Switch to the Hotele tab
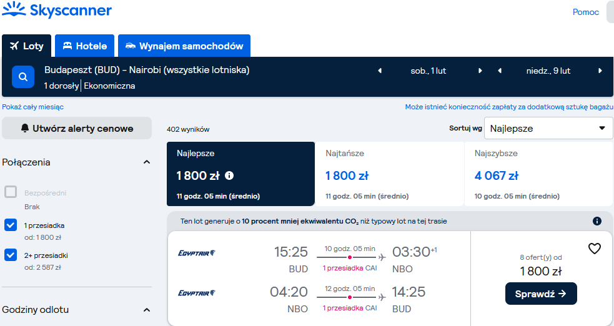The width and height of the screenshot is (614, 326). [x=84, y=46]
